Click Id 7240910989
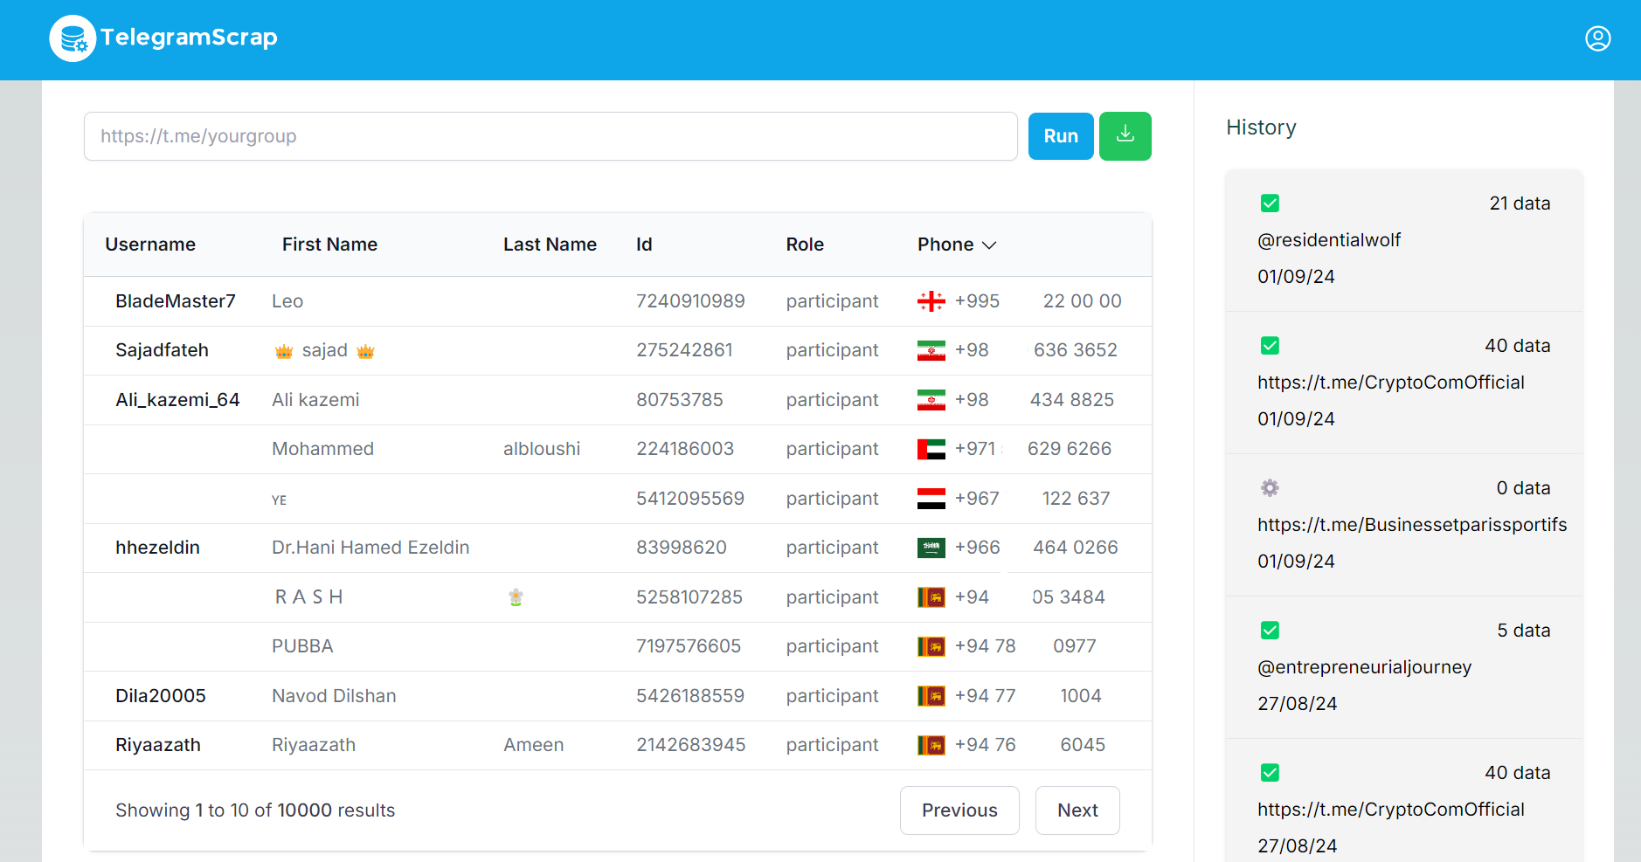Viewport: 1641px width, 862px height. 690,301
